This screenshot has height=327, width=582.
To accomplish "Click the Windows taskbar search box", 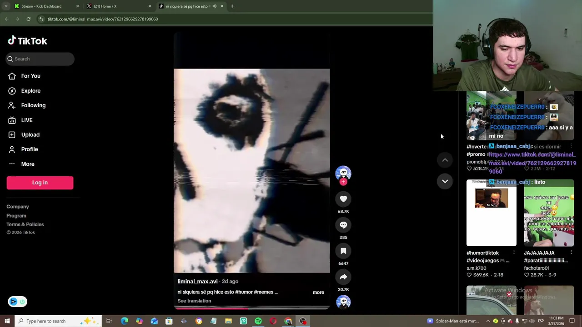I will click(58, 321).
